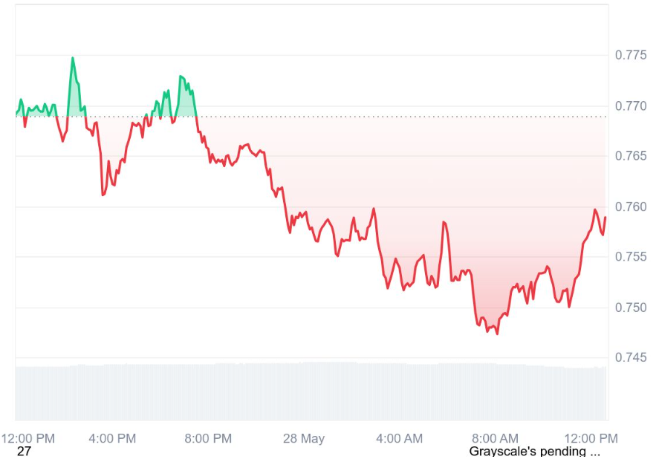Open the Grayscale's pending ... text
Screen dimensions: 659x462
(534, 452)
